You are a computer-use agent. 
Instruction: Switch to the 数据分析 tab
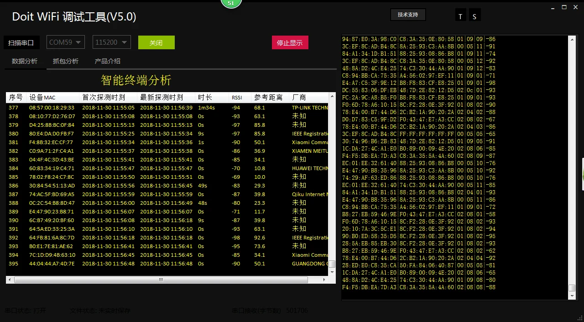tap(25, 61)
